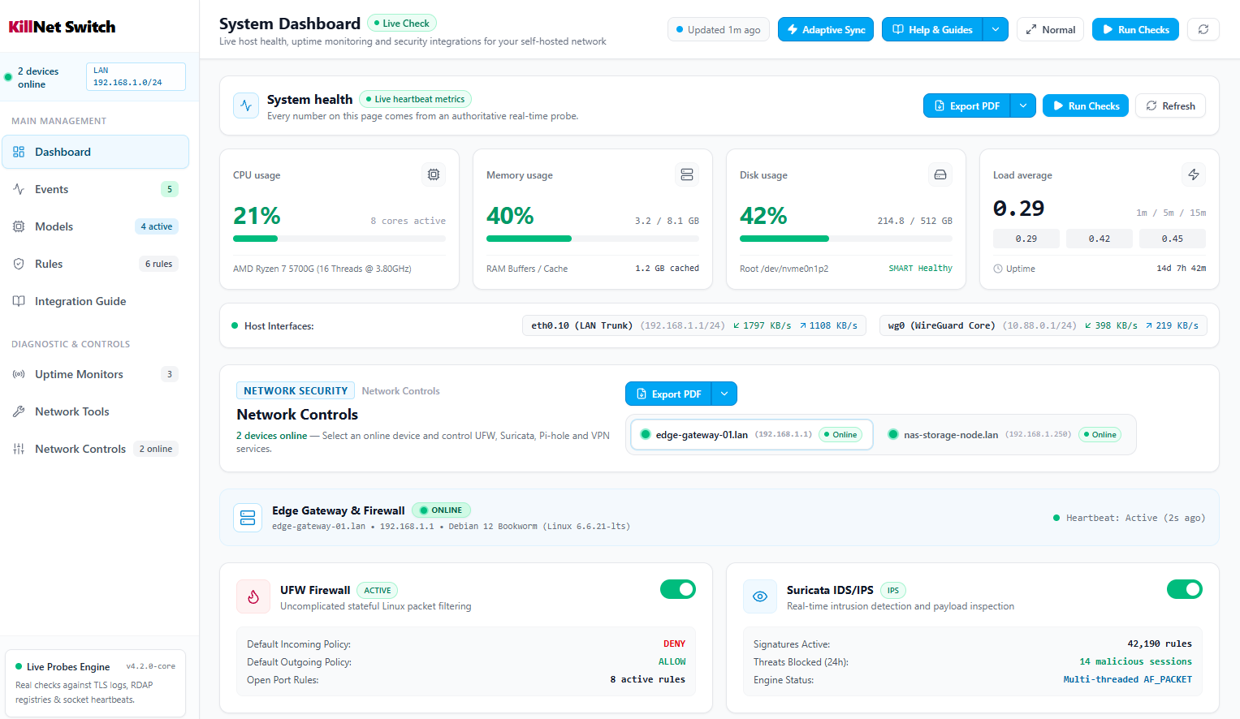This screenshot has height=719, width=1240.
Task: Click Run Checks in the top header
Action: coord(1135,29)
